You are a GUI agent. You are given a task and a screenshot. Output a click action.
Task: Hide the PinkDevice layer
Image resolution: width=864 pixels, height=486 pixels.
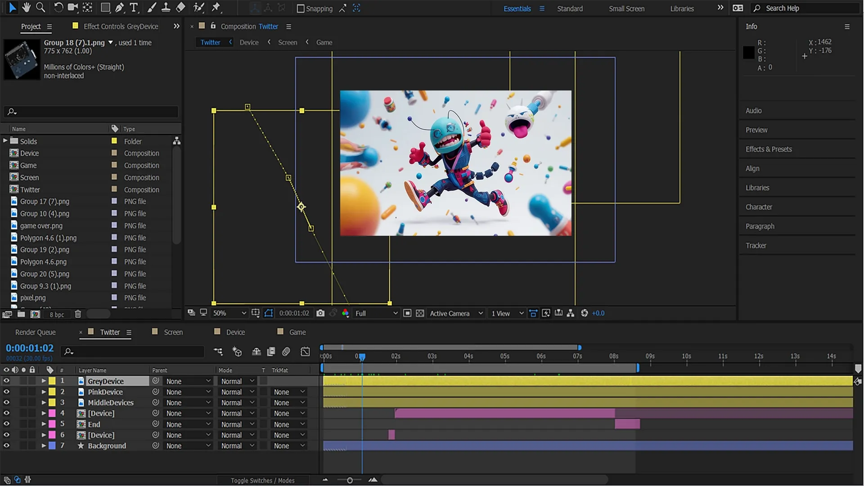(6, 392)
